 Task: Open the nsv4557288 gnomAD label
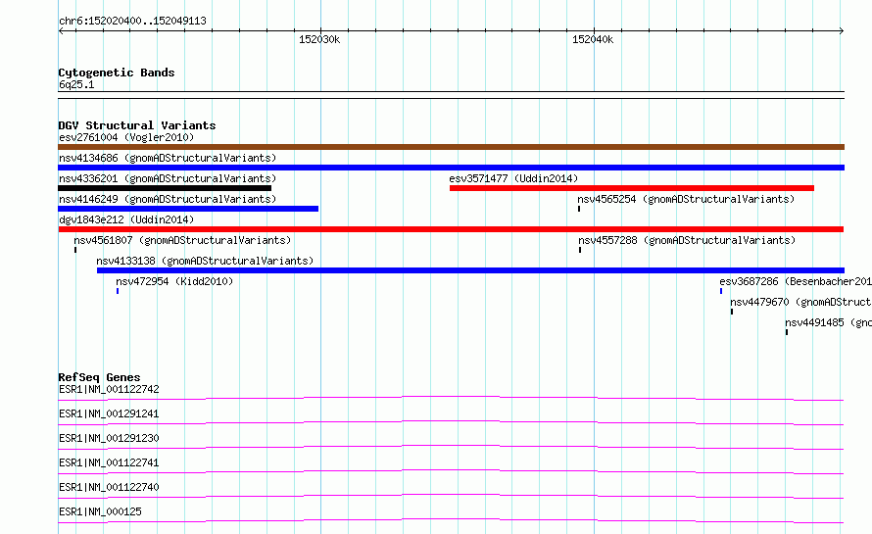[x=688, y=240]
